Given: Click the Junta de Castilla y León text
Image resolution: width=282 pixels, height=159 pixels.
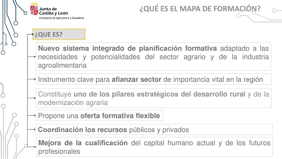Looking at the screenshot, I should tap(54, 11).
